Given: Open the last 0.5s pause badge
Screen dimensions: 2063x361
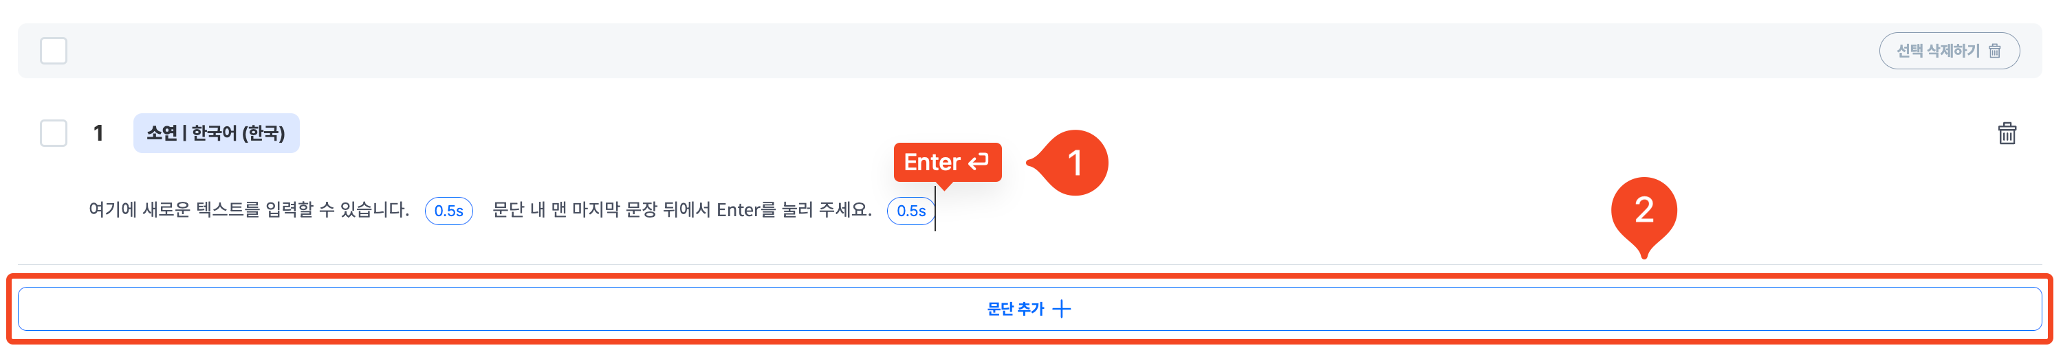Looking at the screenshot, I should pos(910,211).
